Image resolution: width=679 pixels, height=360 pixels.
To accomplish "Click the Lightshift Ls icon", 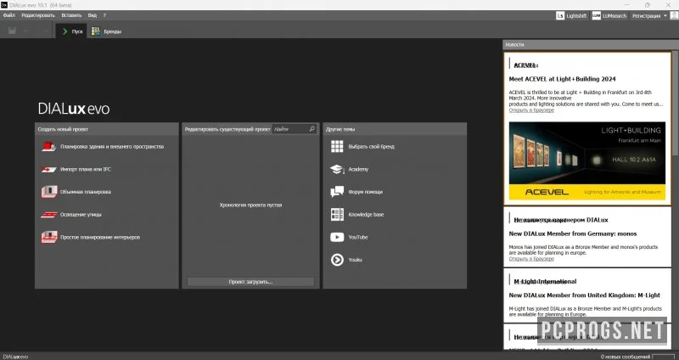I will click(560, 15).
